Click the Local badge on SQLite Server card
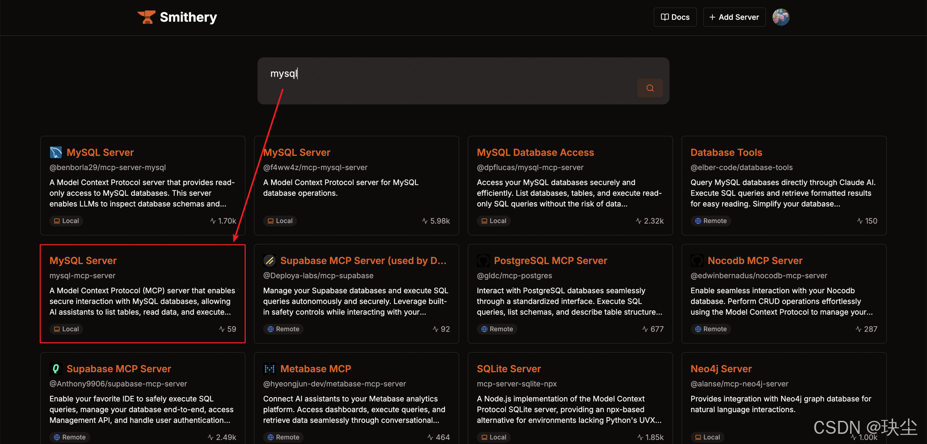The image size is (927, 444). pyautogui.click(x=494, y=437)
